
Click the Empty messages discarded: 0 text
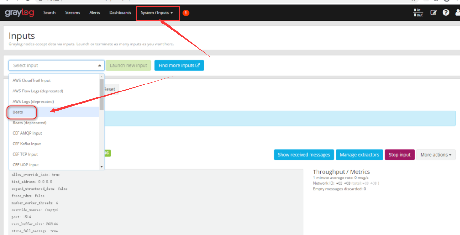pyautogui.click(x=339, y=189)
